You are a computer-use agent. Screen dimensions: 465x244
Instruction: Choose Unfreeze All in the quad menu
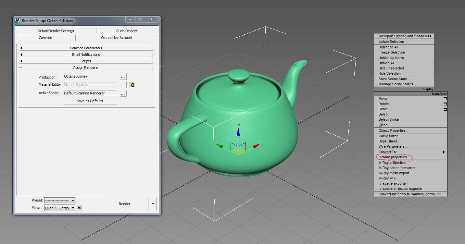click(404, 47)
